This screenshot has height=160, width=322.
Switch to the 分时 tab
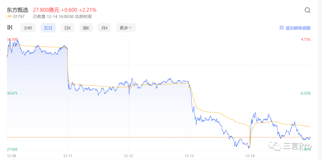tap(28, 28)
